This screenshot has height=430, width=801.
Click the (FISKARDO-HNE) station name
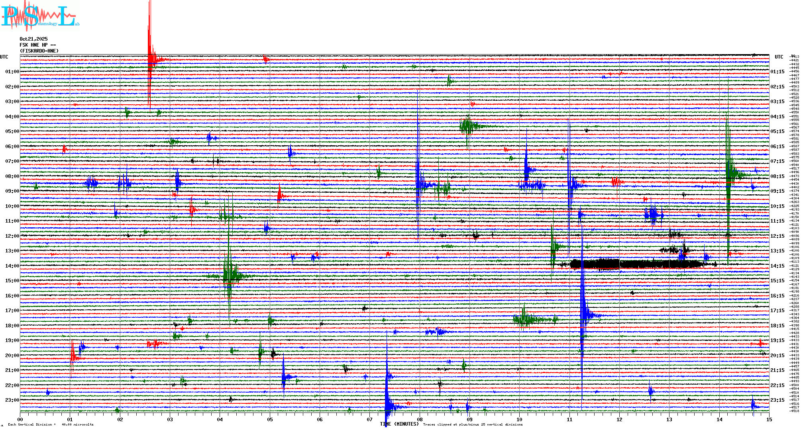click(39, 51)
